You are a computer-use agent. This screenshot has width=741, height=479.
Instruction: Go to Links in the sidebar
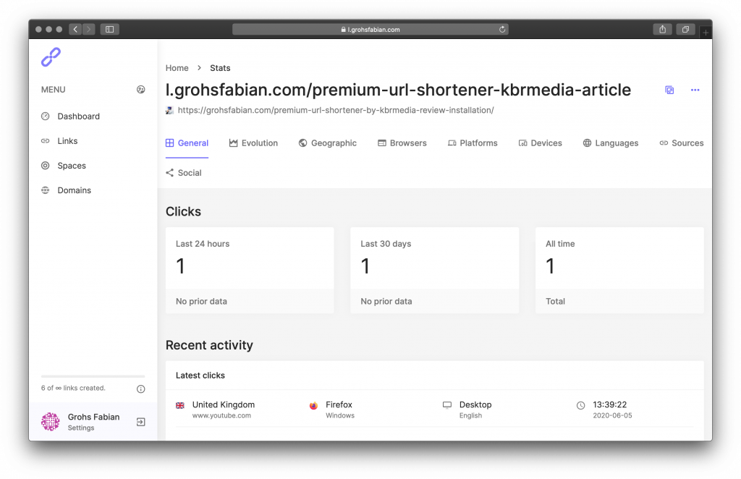tap(67, 141)
